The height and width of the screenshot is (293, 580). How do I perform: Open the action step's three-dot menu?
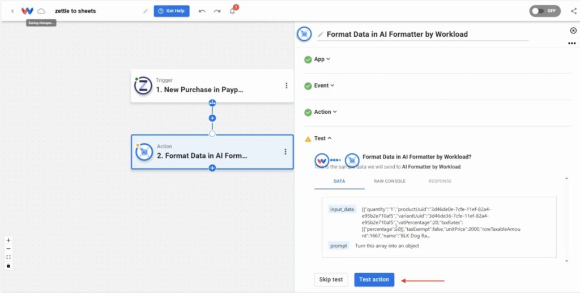(x=285, y=152)
